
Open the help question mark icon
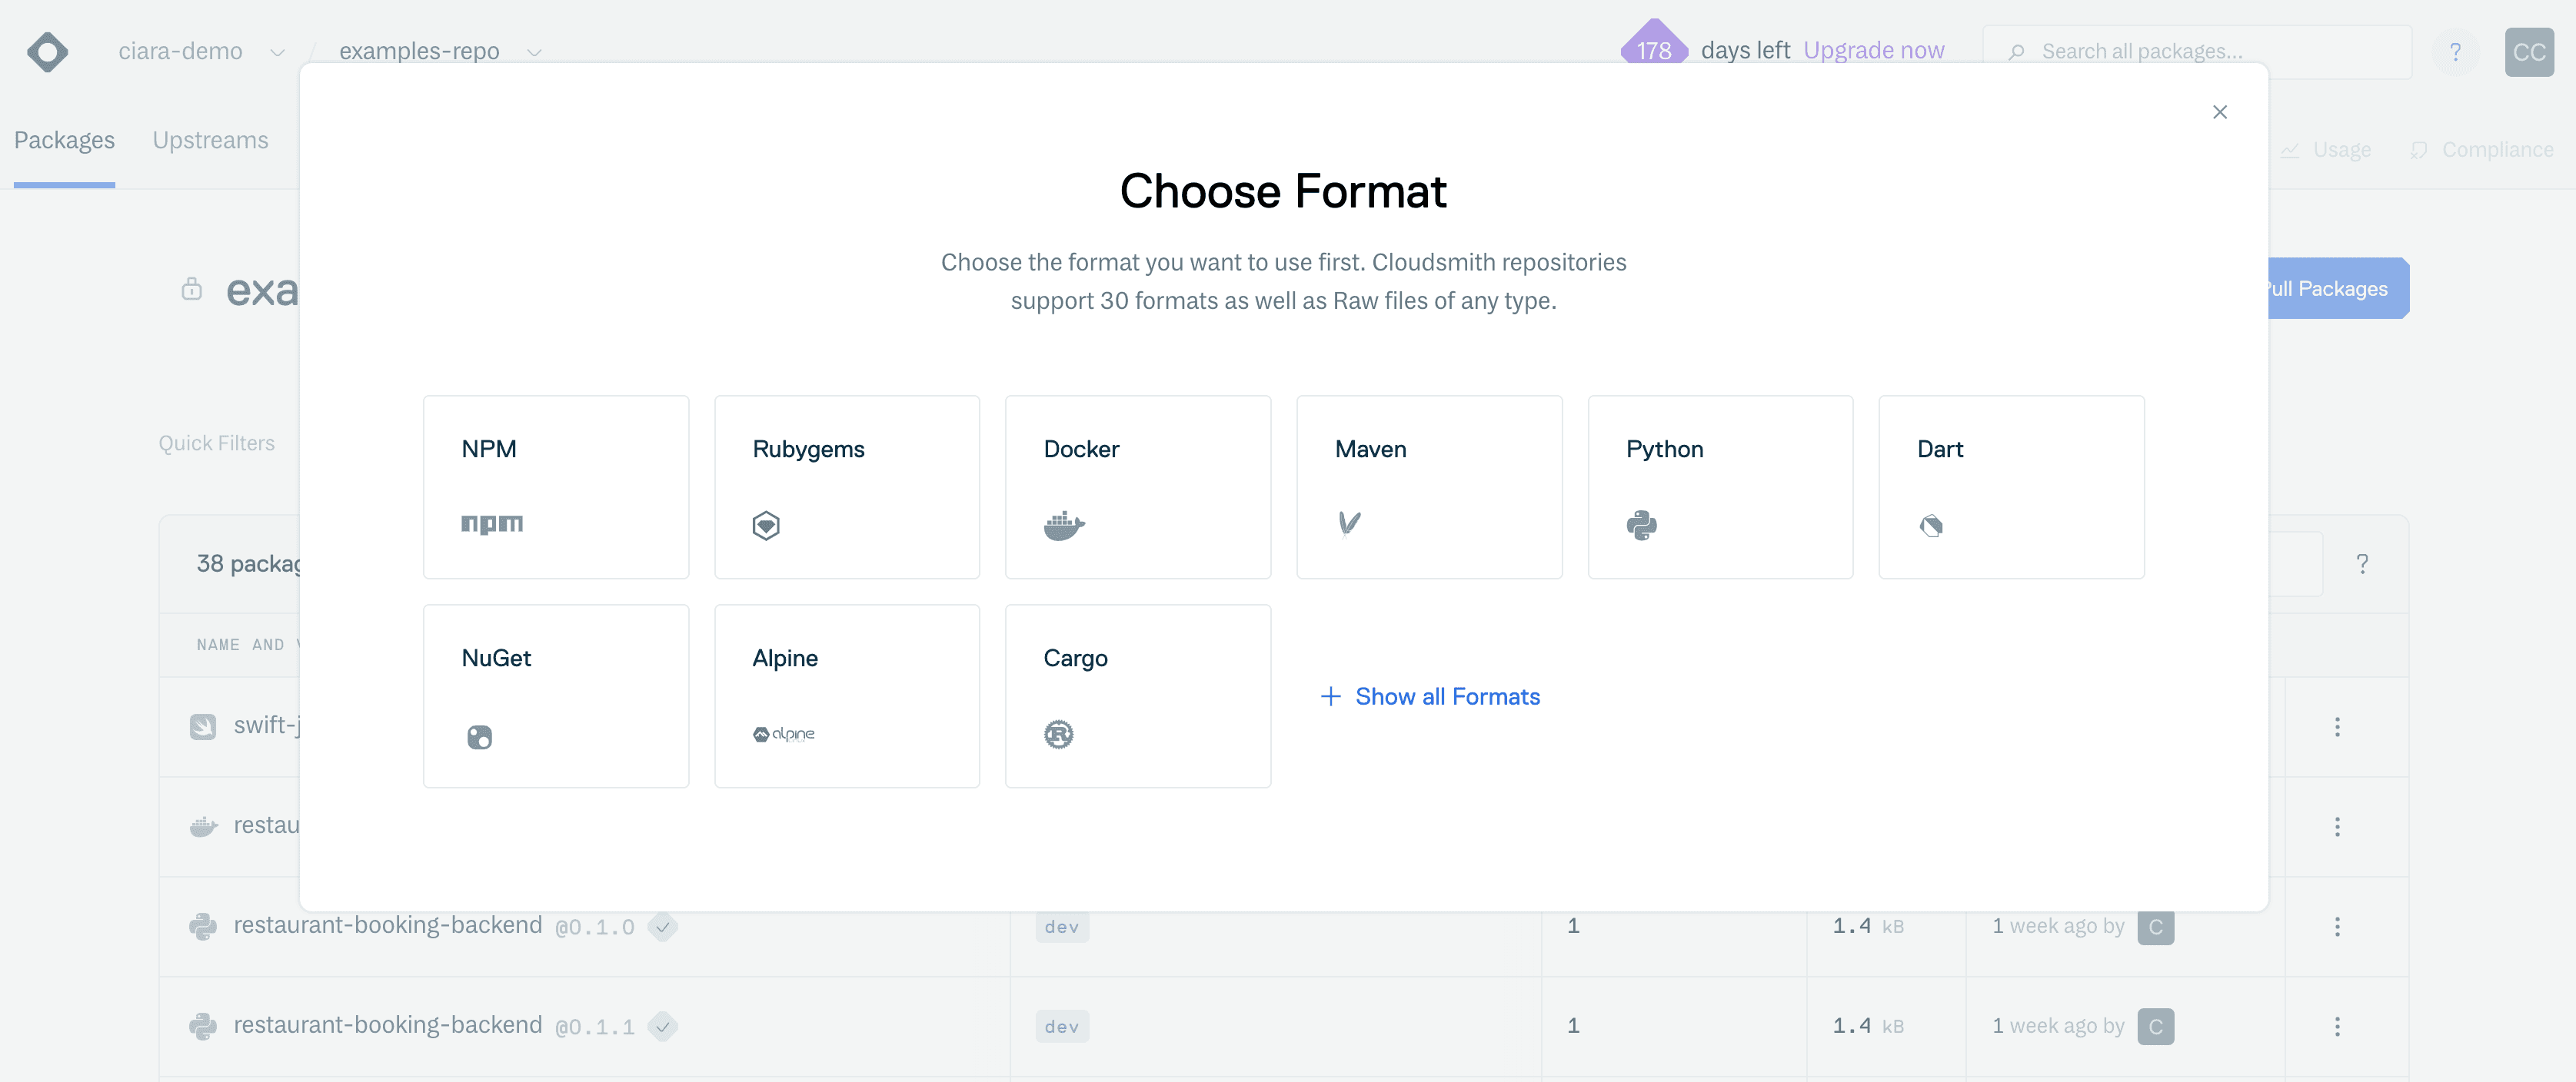[x=2454, y=52]
